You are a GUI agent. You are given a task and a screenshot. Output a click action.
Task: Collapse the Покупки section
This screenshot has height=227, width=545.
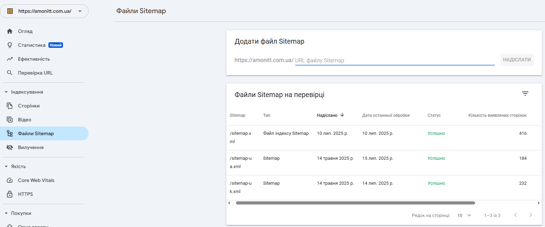coord(6,213)
